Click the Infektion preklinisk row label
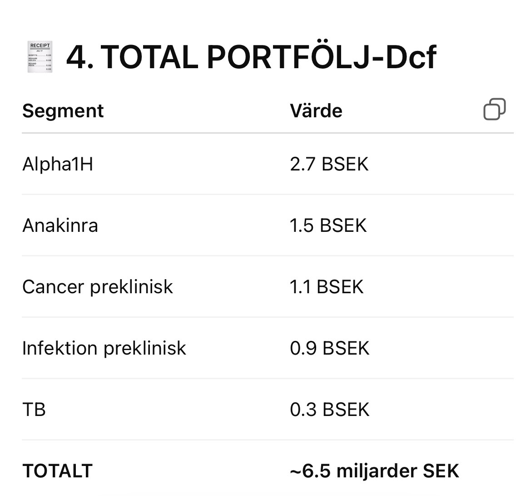Screen dimensions: 531x496 pyautogui.click(x=104, y=348)
